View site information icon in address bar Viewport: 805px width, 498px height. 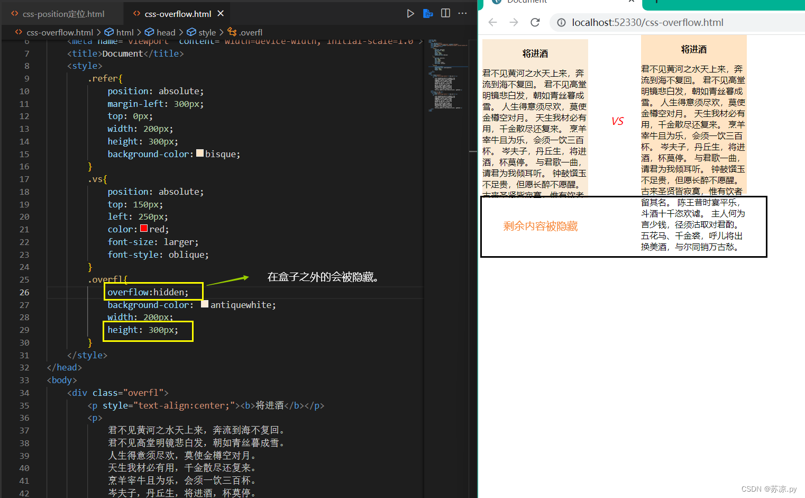tap(561, 22)
